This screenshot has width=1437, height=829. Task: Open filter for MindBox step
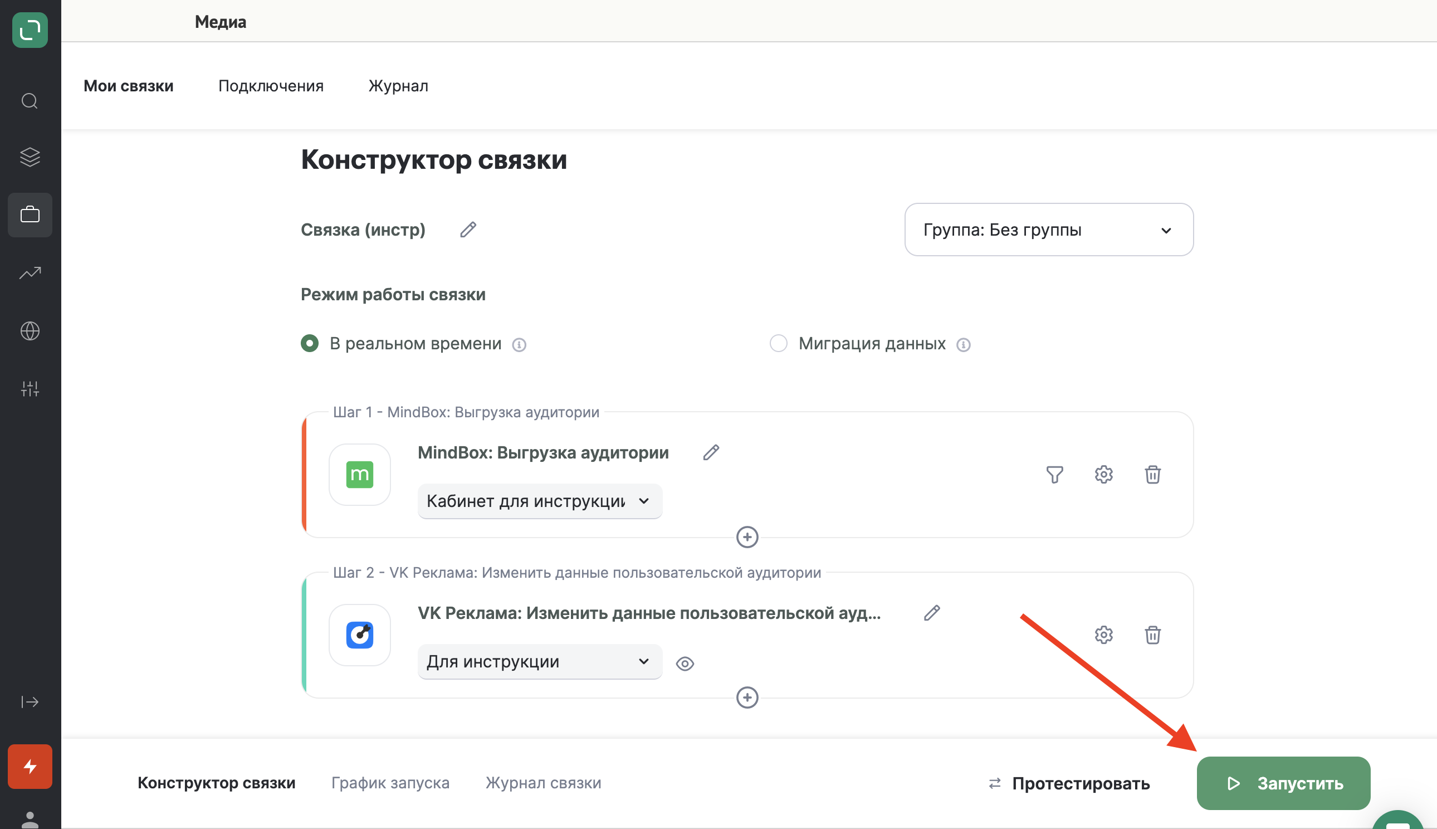pos(1054,474)
